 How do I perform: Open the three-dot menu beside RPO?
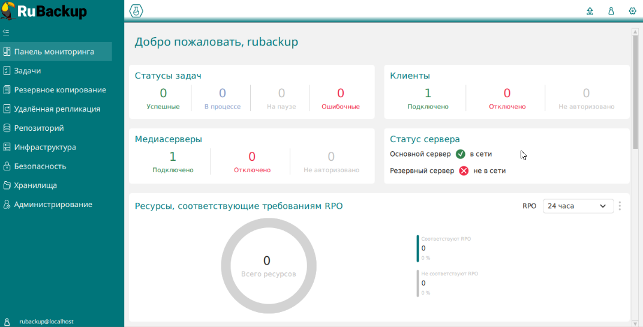click(x=620, y=206)
